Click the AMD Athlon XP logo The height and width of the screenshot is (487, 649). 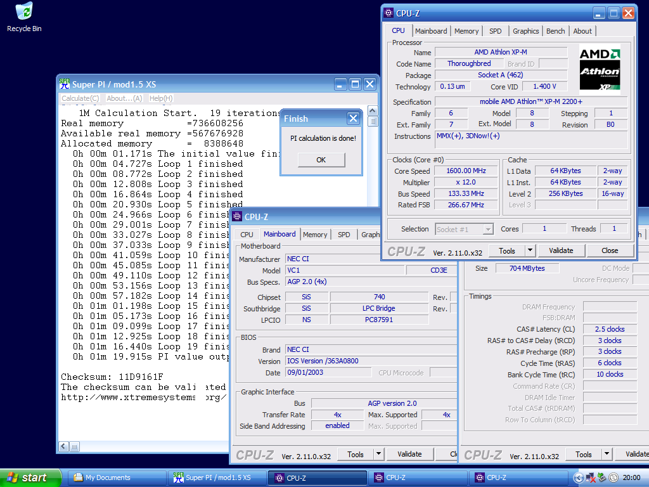tap(600, 68)
